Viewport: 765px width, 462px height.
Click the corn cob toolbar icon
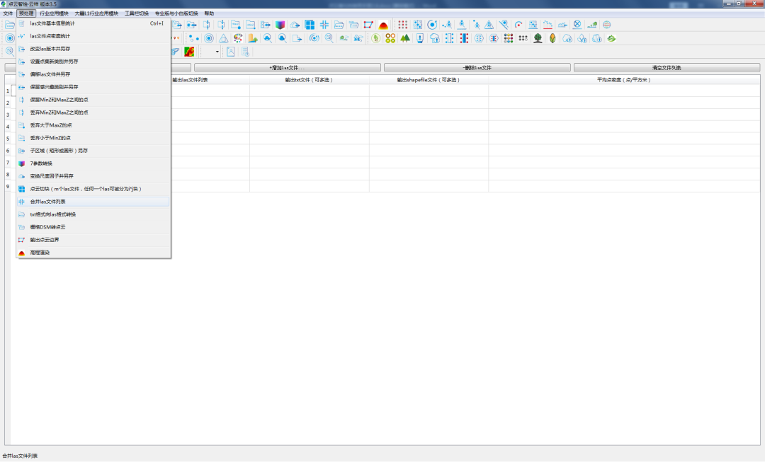pos(552,38)
